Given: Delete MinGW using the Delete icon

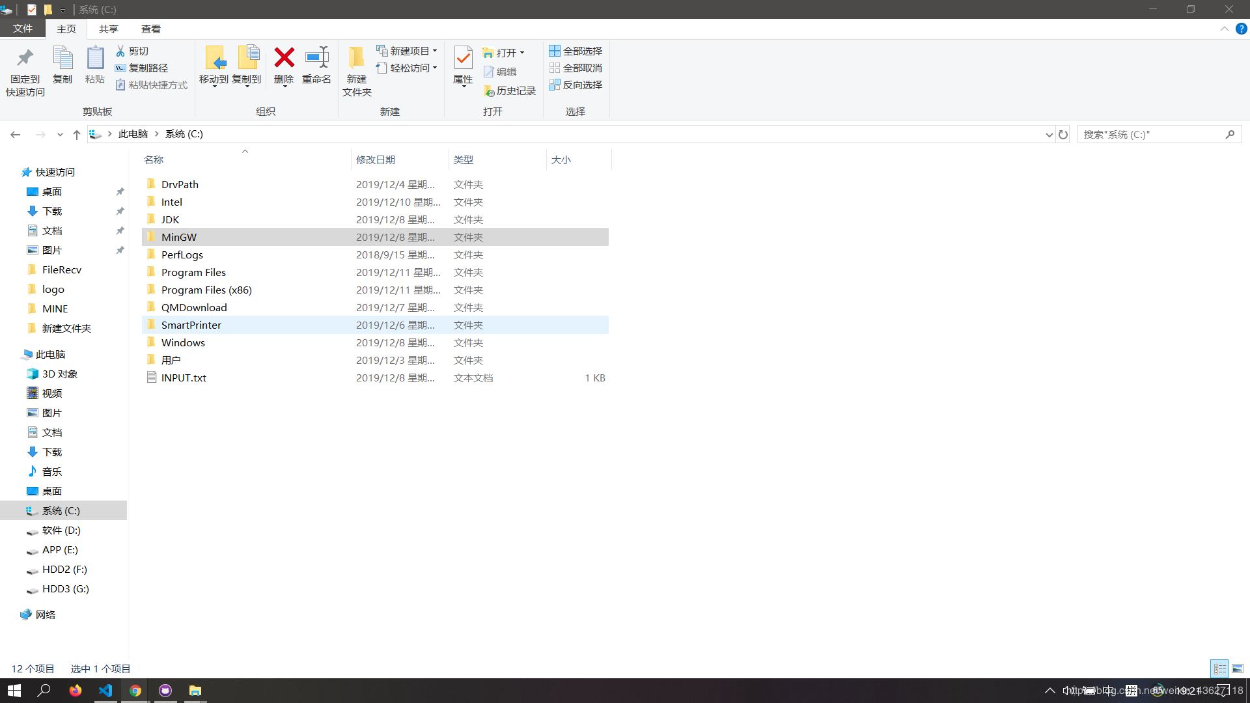Looking at the screenshot, I should click(284, 65).
